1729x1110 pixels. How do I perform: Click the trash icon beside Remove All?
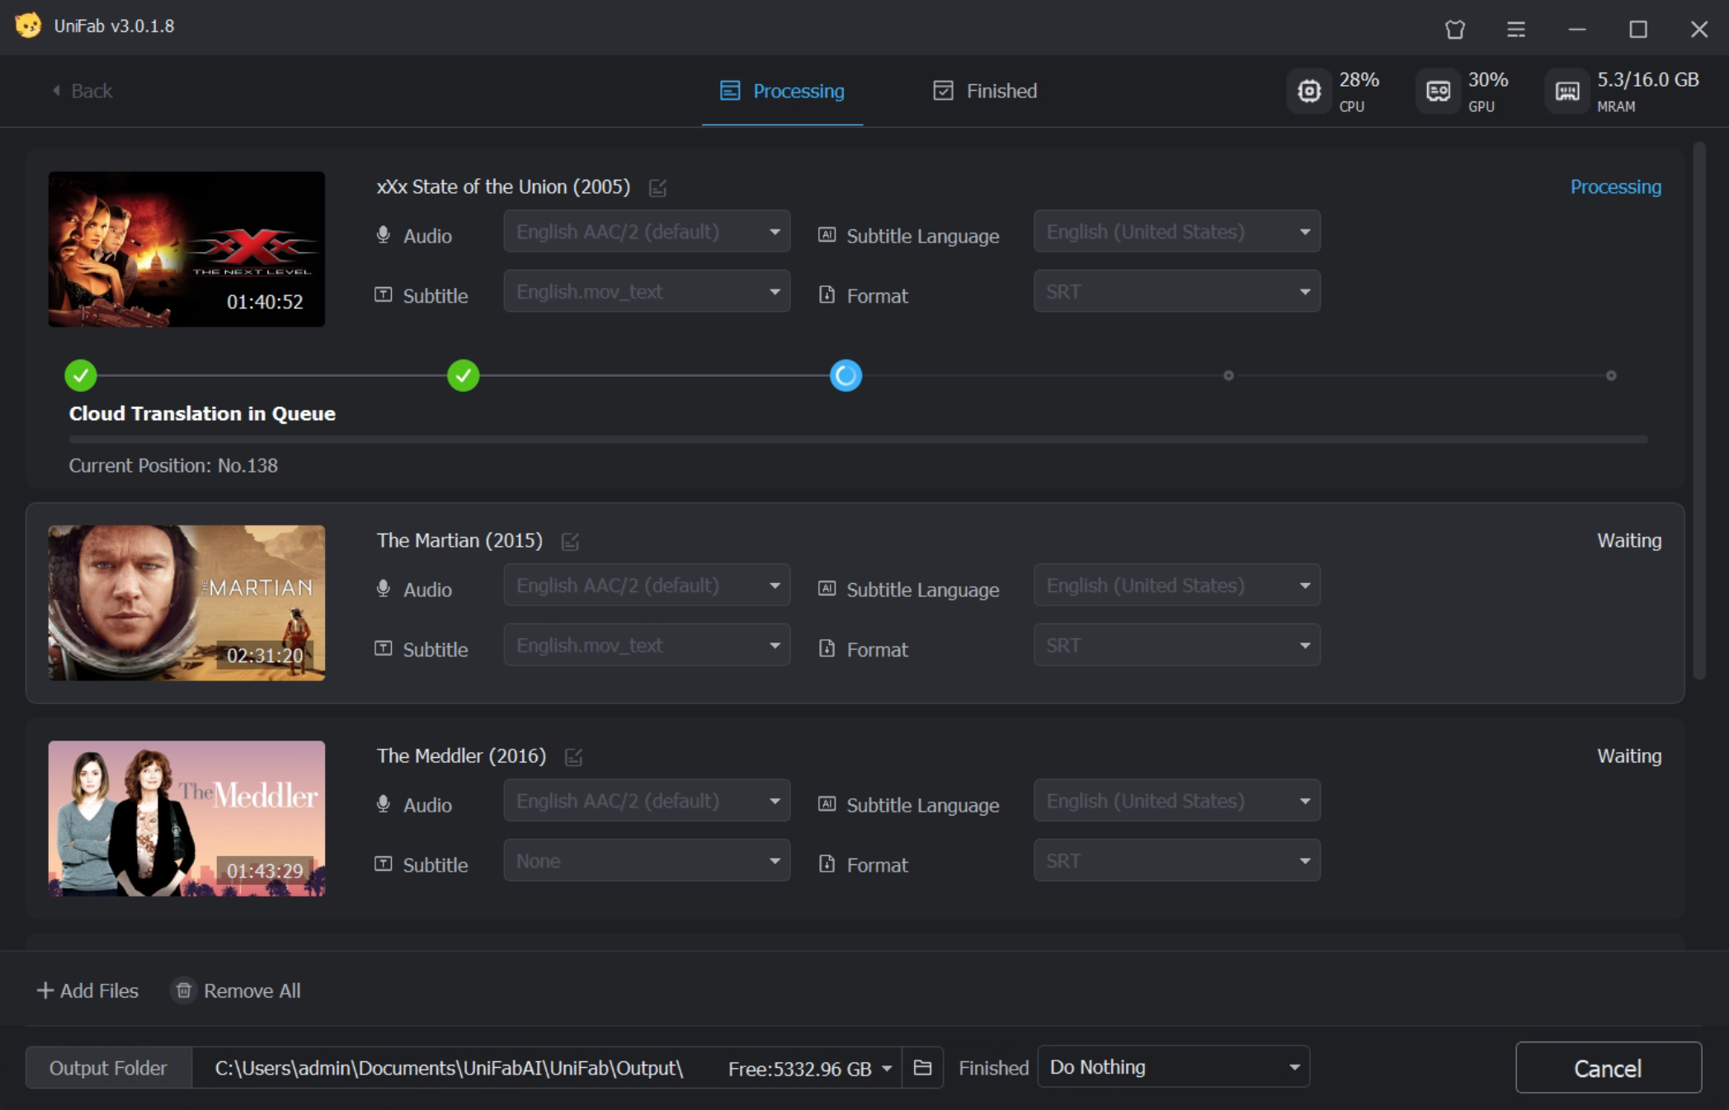[x=184, y=990]
